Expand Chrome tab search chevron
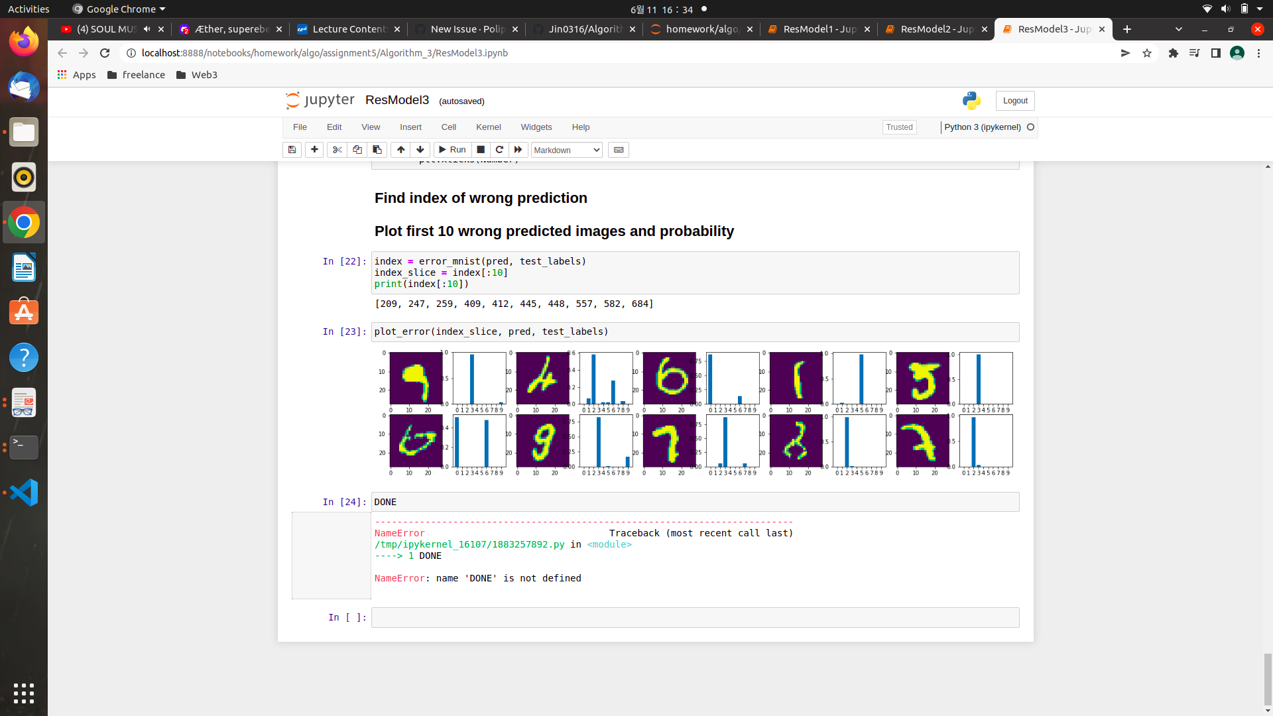Viewport: 1273px width, 716px height. tap(1178, 29)
